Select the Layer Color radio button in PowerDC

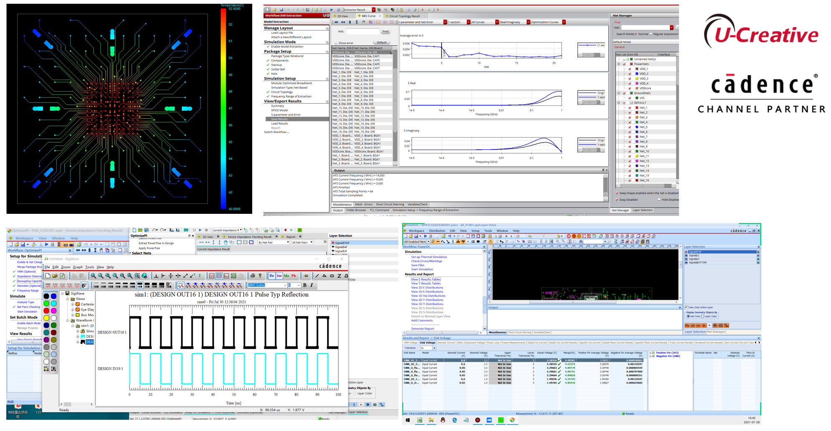click(703, 316)
